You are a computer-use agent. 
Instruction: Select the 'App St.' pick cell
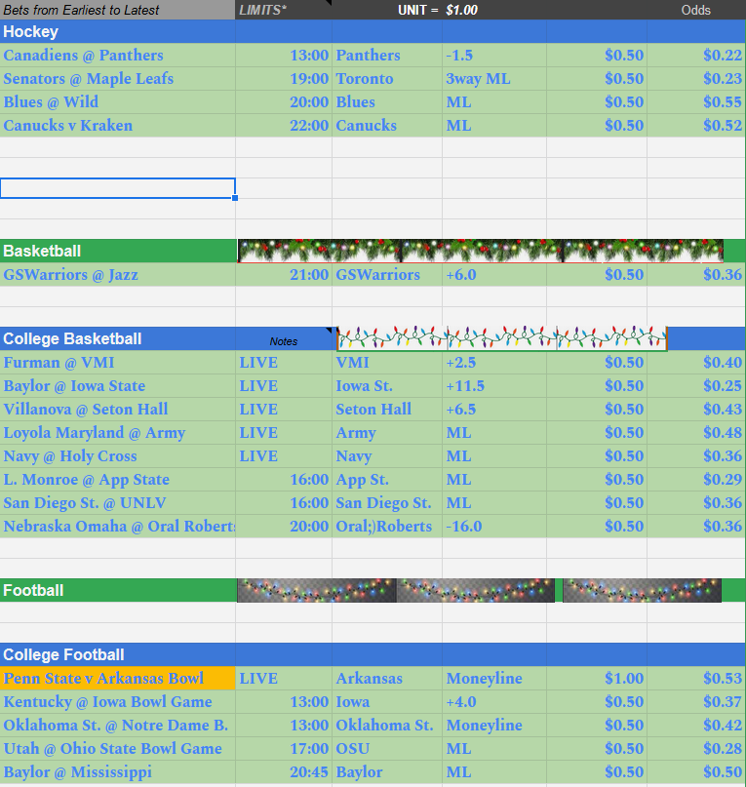click(387, 480)
